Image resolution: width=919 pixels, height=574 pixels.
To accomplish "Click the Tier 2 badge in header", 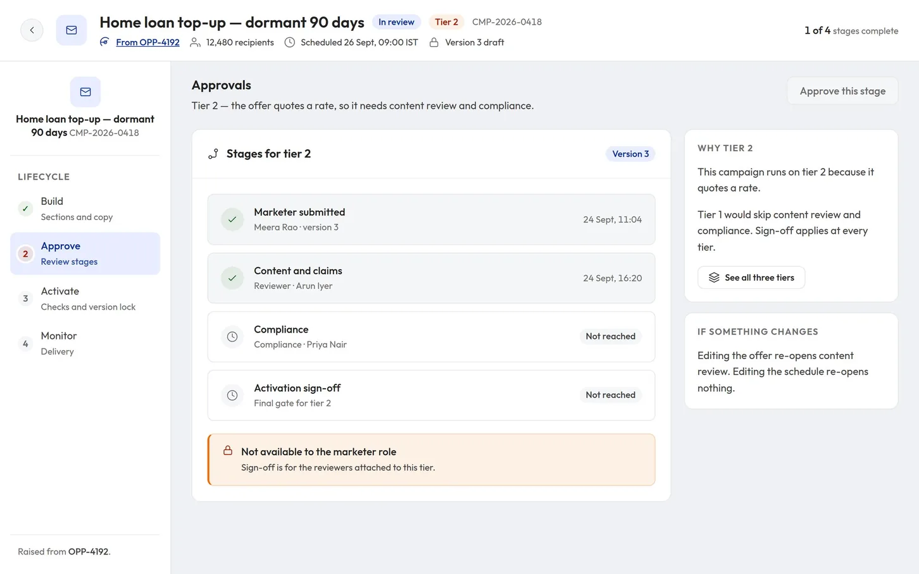I will [x=446, y=22].
